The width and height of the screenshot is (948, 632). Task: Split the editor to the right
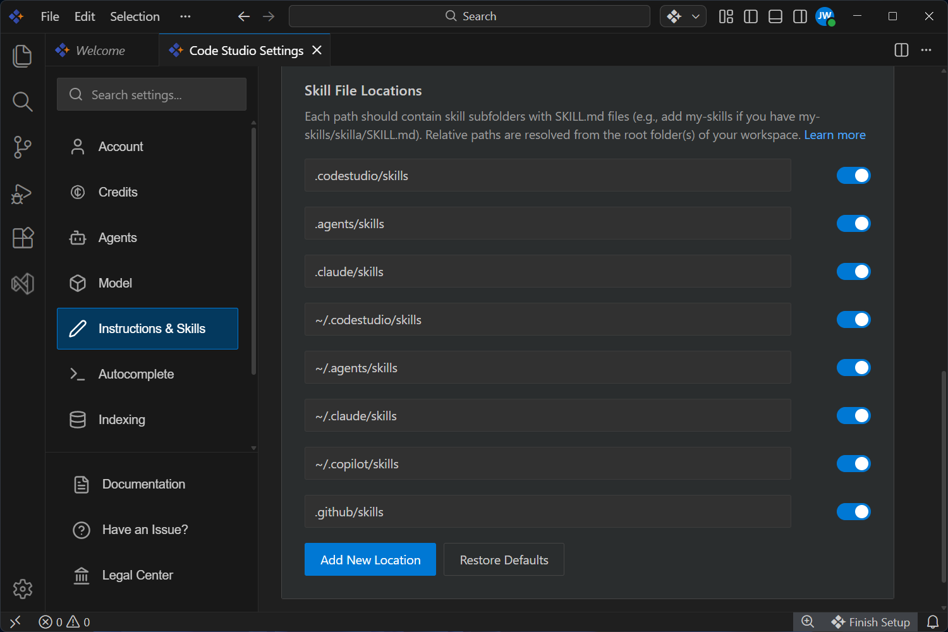click(x=902, y=50)
